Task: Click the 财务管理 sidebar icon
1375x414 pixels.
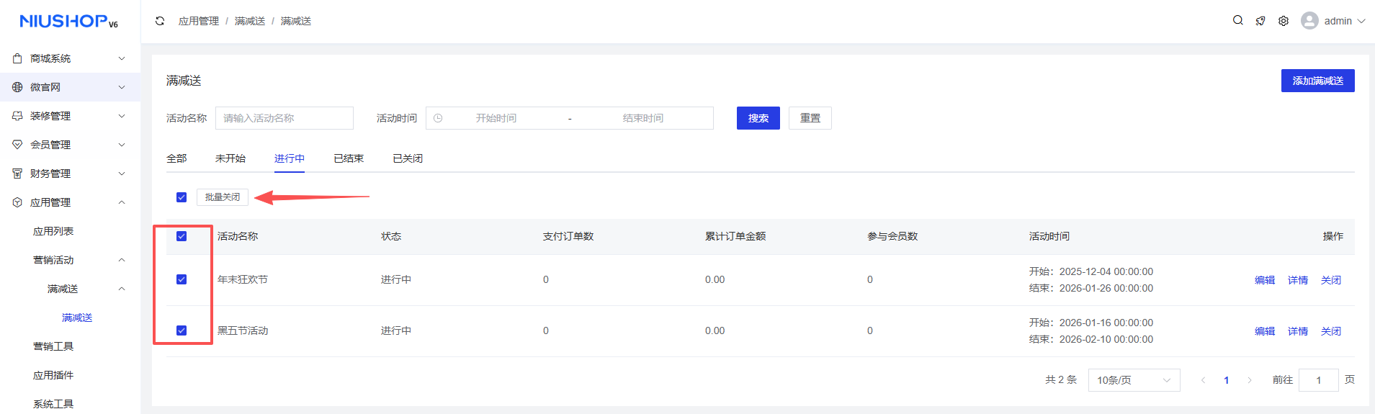Action: coord(17,174)
